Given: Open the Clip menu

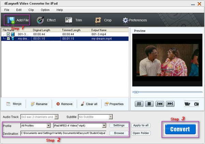Looking at the screenshot, I should click(31, 10).
